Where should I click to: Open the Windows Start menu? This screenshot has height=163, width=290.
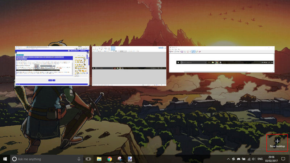pos(5,159)
